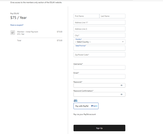Show password using the Password eye icon

[121, 85]
